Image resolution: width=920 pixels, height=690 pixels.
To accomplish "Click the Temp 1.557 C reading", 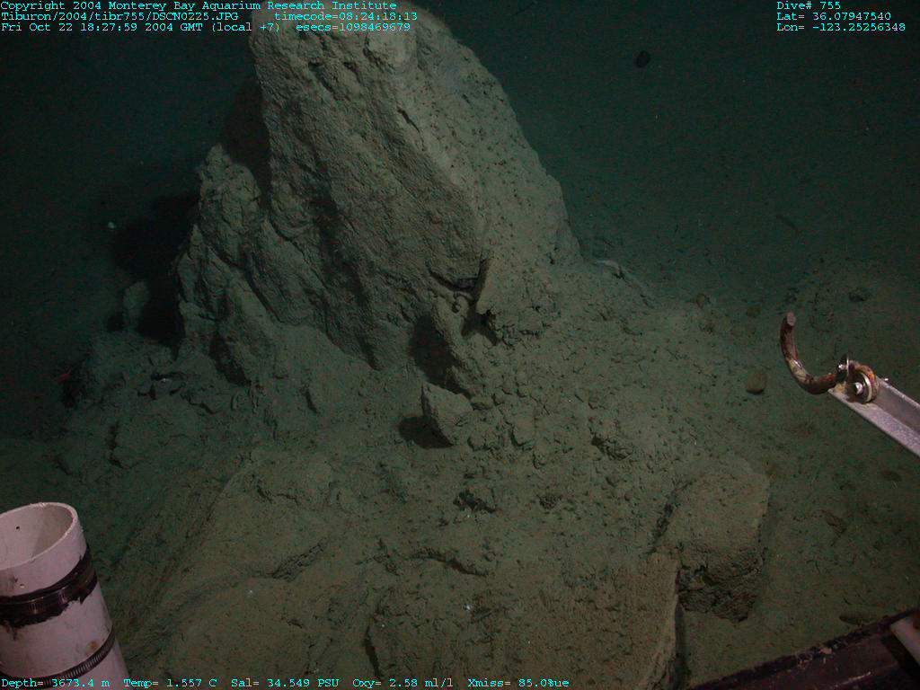I will tap(170, 683).
